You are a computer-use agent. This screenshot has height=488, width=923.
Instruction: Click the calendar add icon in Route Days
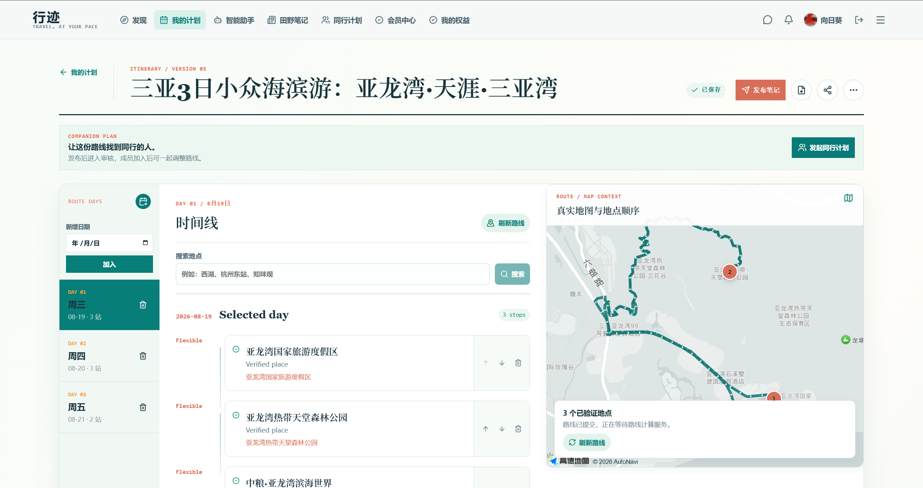click(143, 201)
